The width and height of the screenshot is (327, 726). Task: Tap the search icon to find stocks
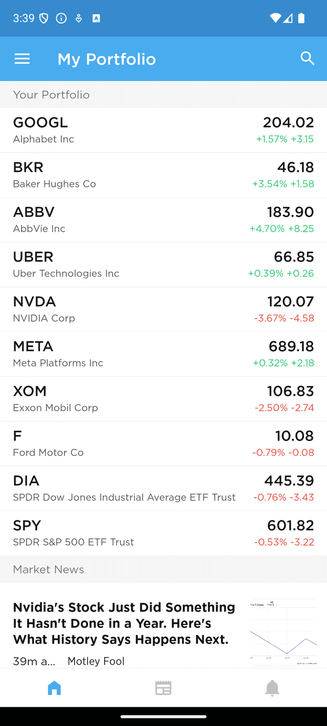click(308, 58)
